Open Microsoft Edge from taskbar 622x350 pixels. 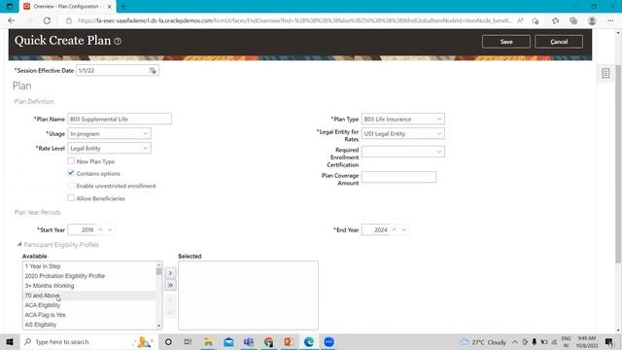tap(309, 341)
